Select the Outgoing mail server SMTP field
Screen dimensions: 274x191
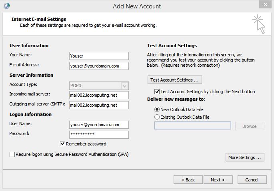(x=99, y=105)
